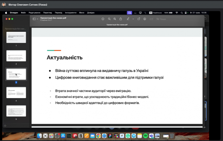The height and width of the screenshot is (141, 223).
Task: Click the Bluetooth icon in menu bar
Action: 145,13
